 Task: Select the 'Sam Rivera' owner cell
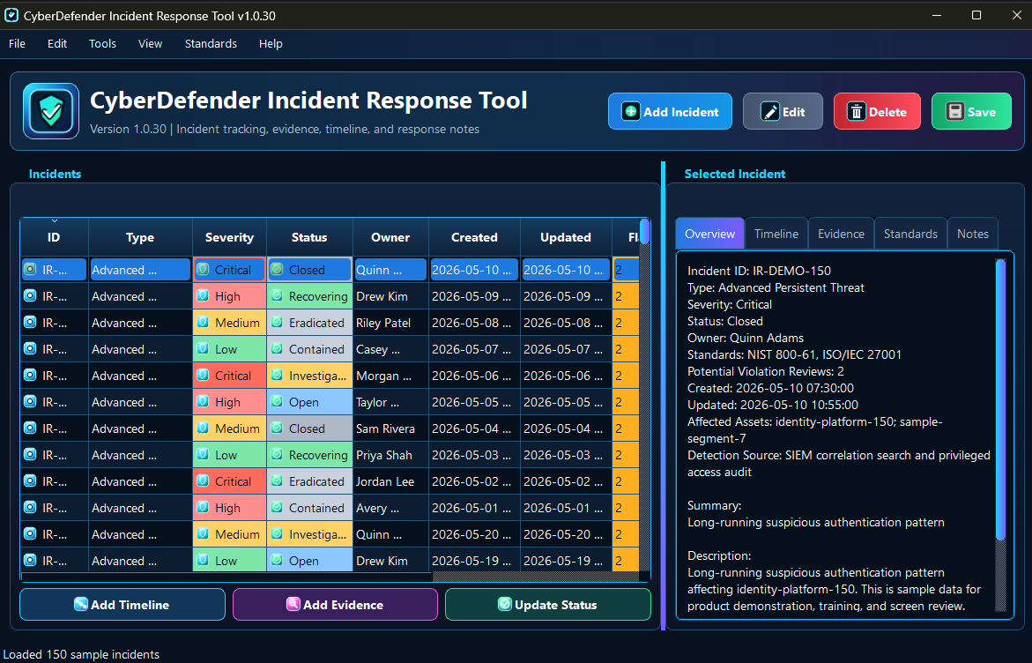[391, 428]
